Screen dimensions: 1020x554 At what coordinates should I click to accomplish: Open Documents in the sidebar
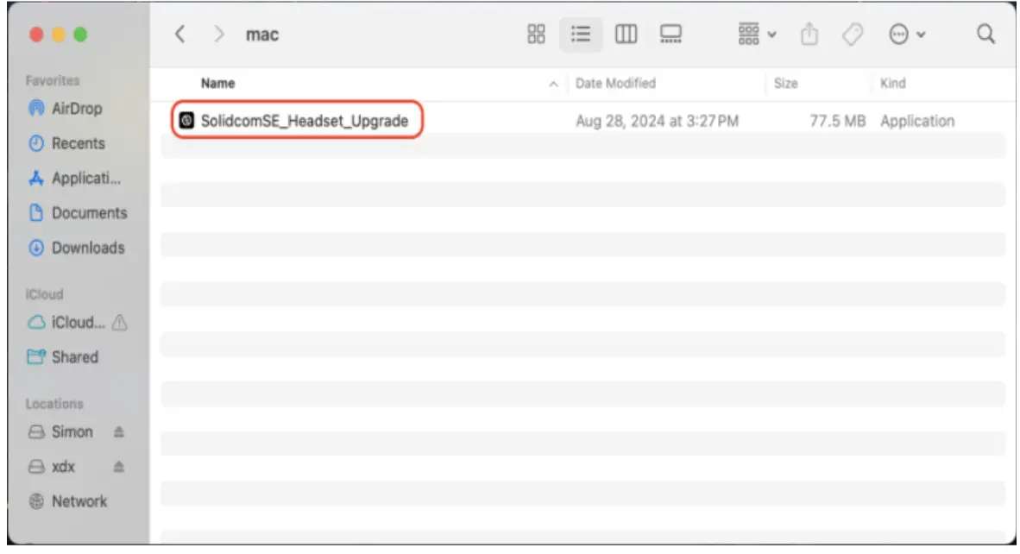pos(78,212)
